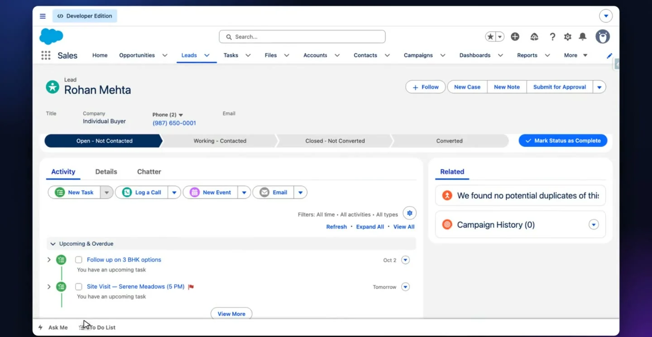Open the Setup gear icon
The width and height of the screenshot is (652, 337).
tap(568, 37)
